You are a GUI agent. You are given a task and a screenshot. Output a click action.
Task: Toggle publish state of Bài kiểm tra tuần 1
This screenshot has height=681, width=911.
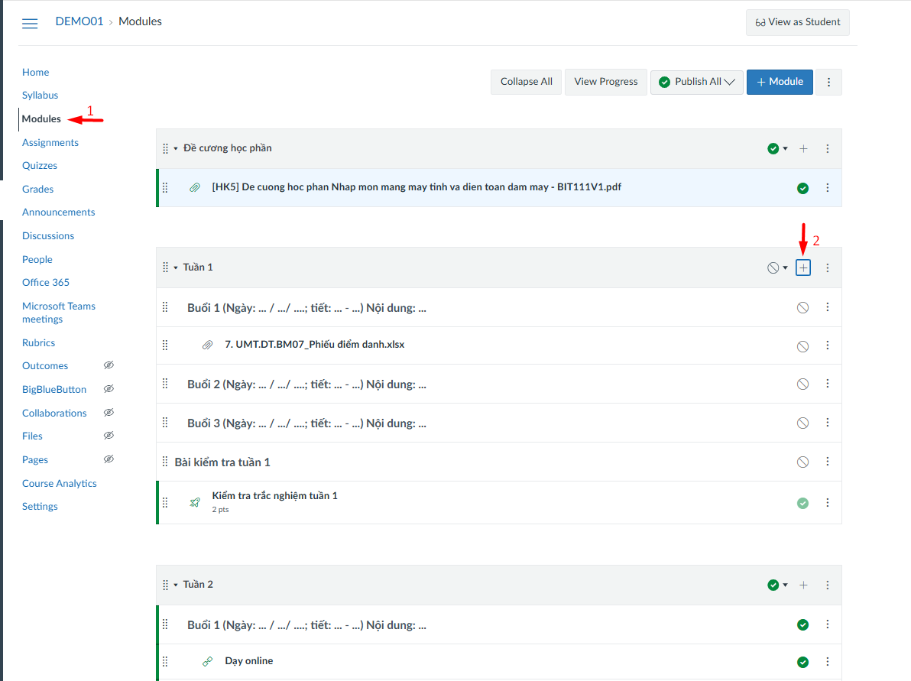click(x=802, y=462)
